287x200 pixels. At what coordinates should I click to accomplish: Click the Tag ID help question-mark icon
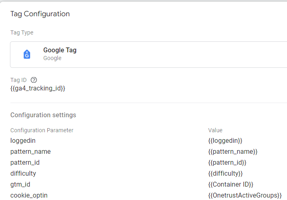coord(34,80)
